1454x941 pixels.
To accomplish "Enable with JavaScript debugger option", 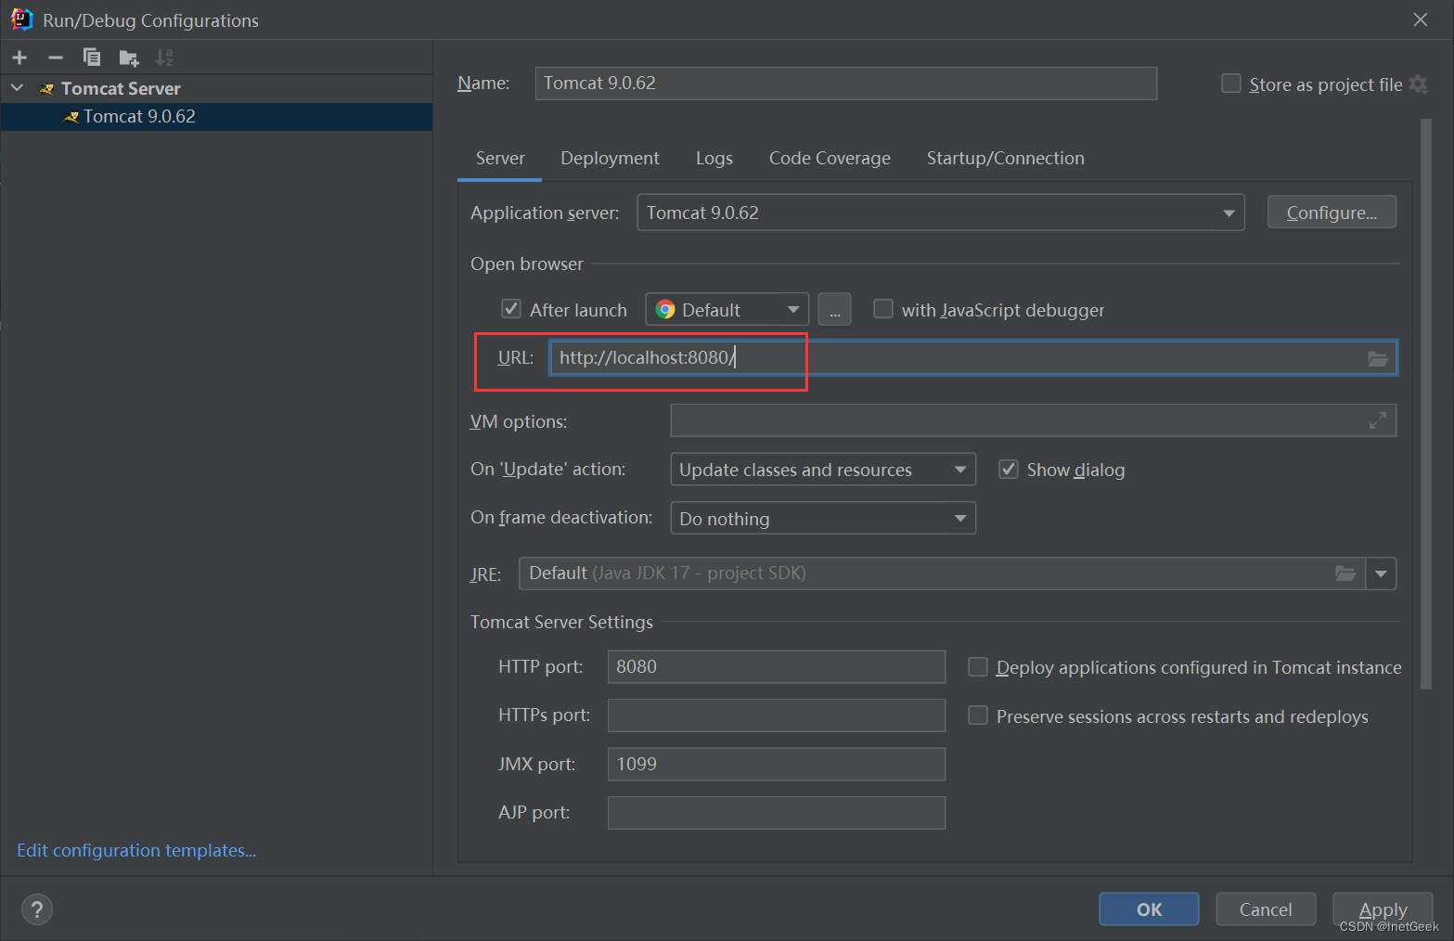I will (883, 309).
